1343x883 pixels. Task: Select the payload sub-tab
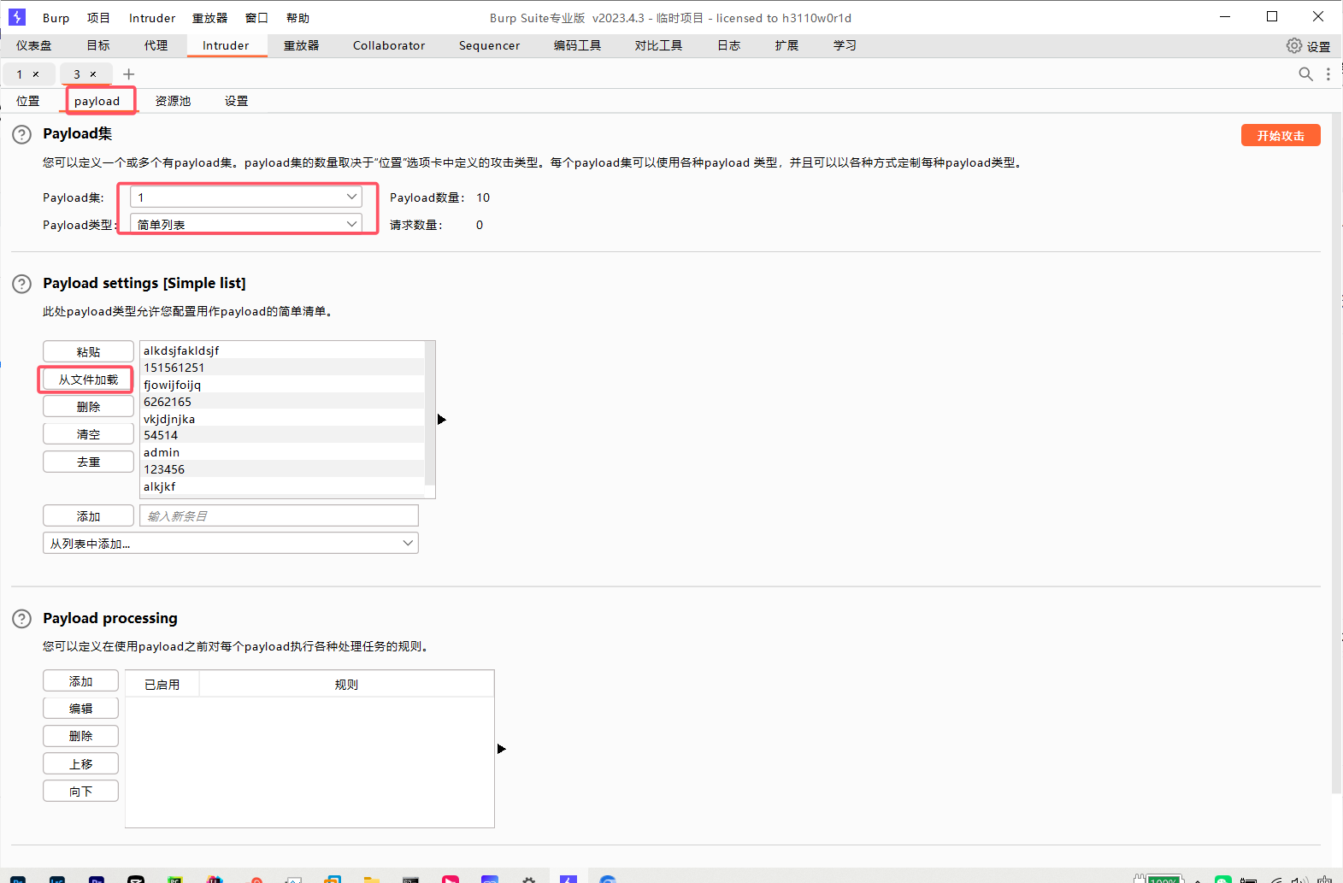coord(97,101)
